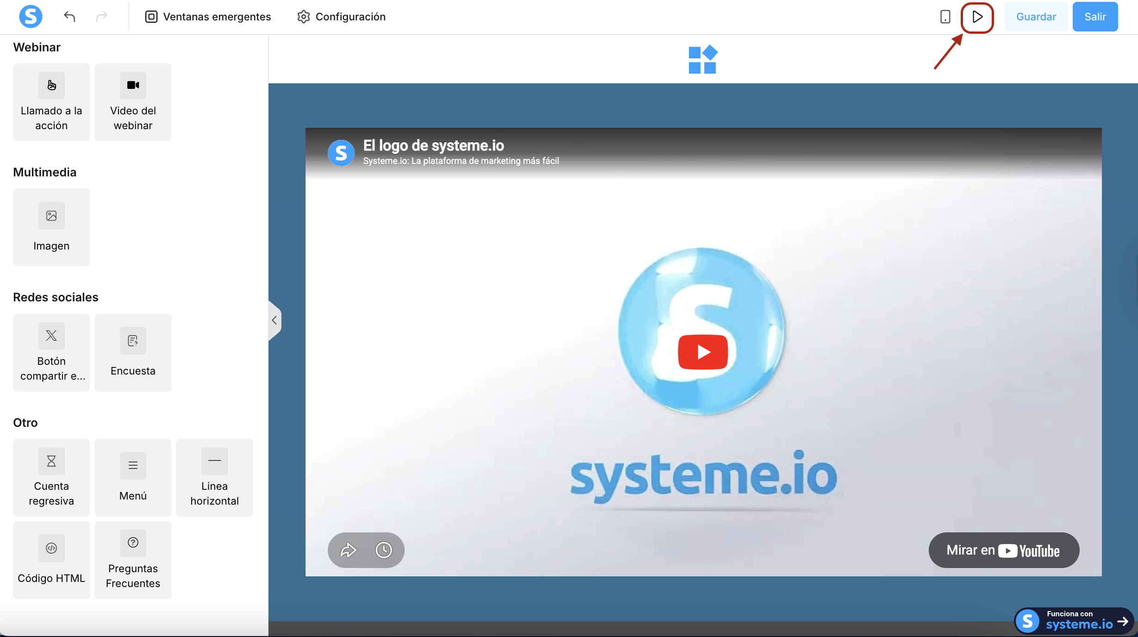
Task: Pick the Linea horizontal element
Action: (214, 477)
